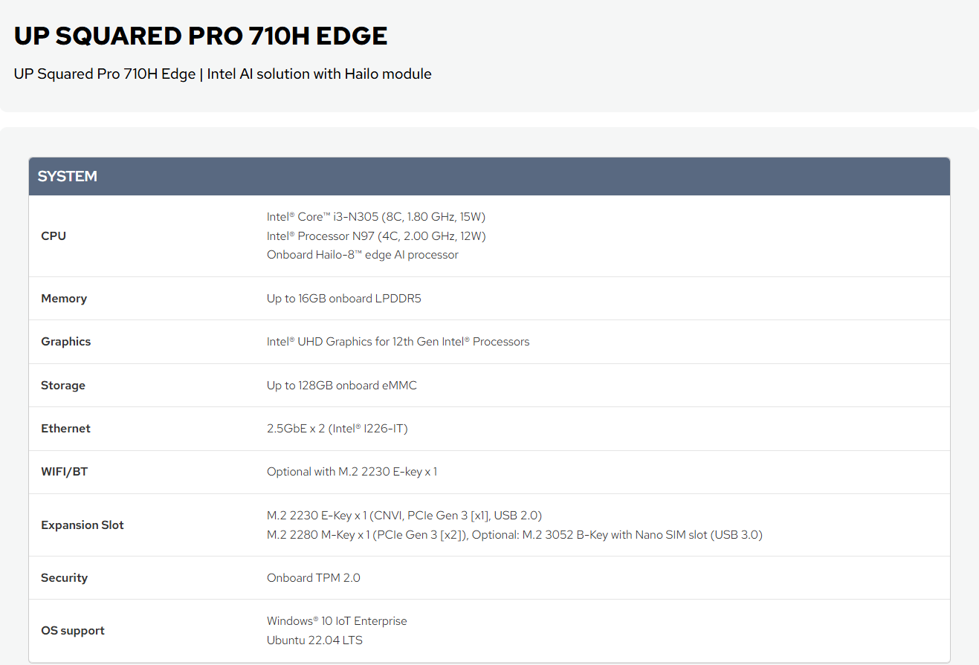Click the CPU row label
979x665 pixels.
54,236
